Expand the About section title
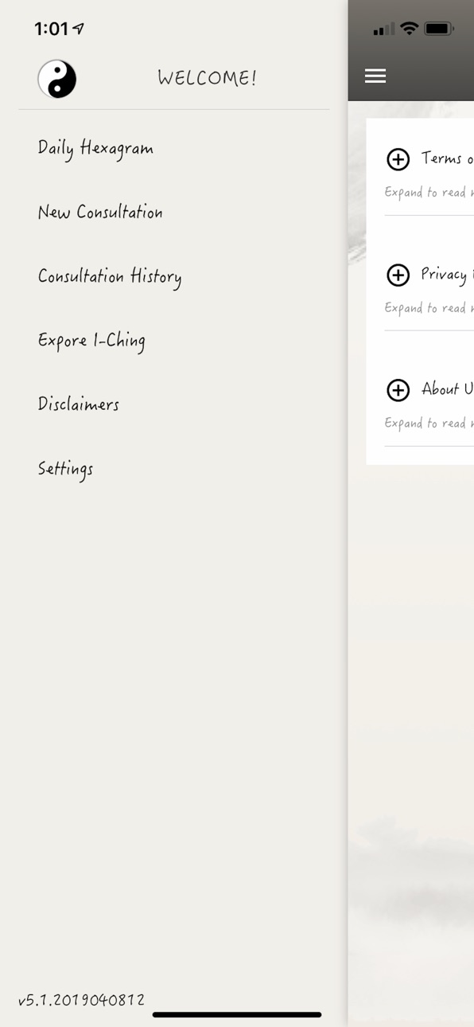Viewport: 474px width, 1027px height. (448, 389)
